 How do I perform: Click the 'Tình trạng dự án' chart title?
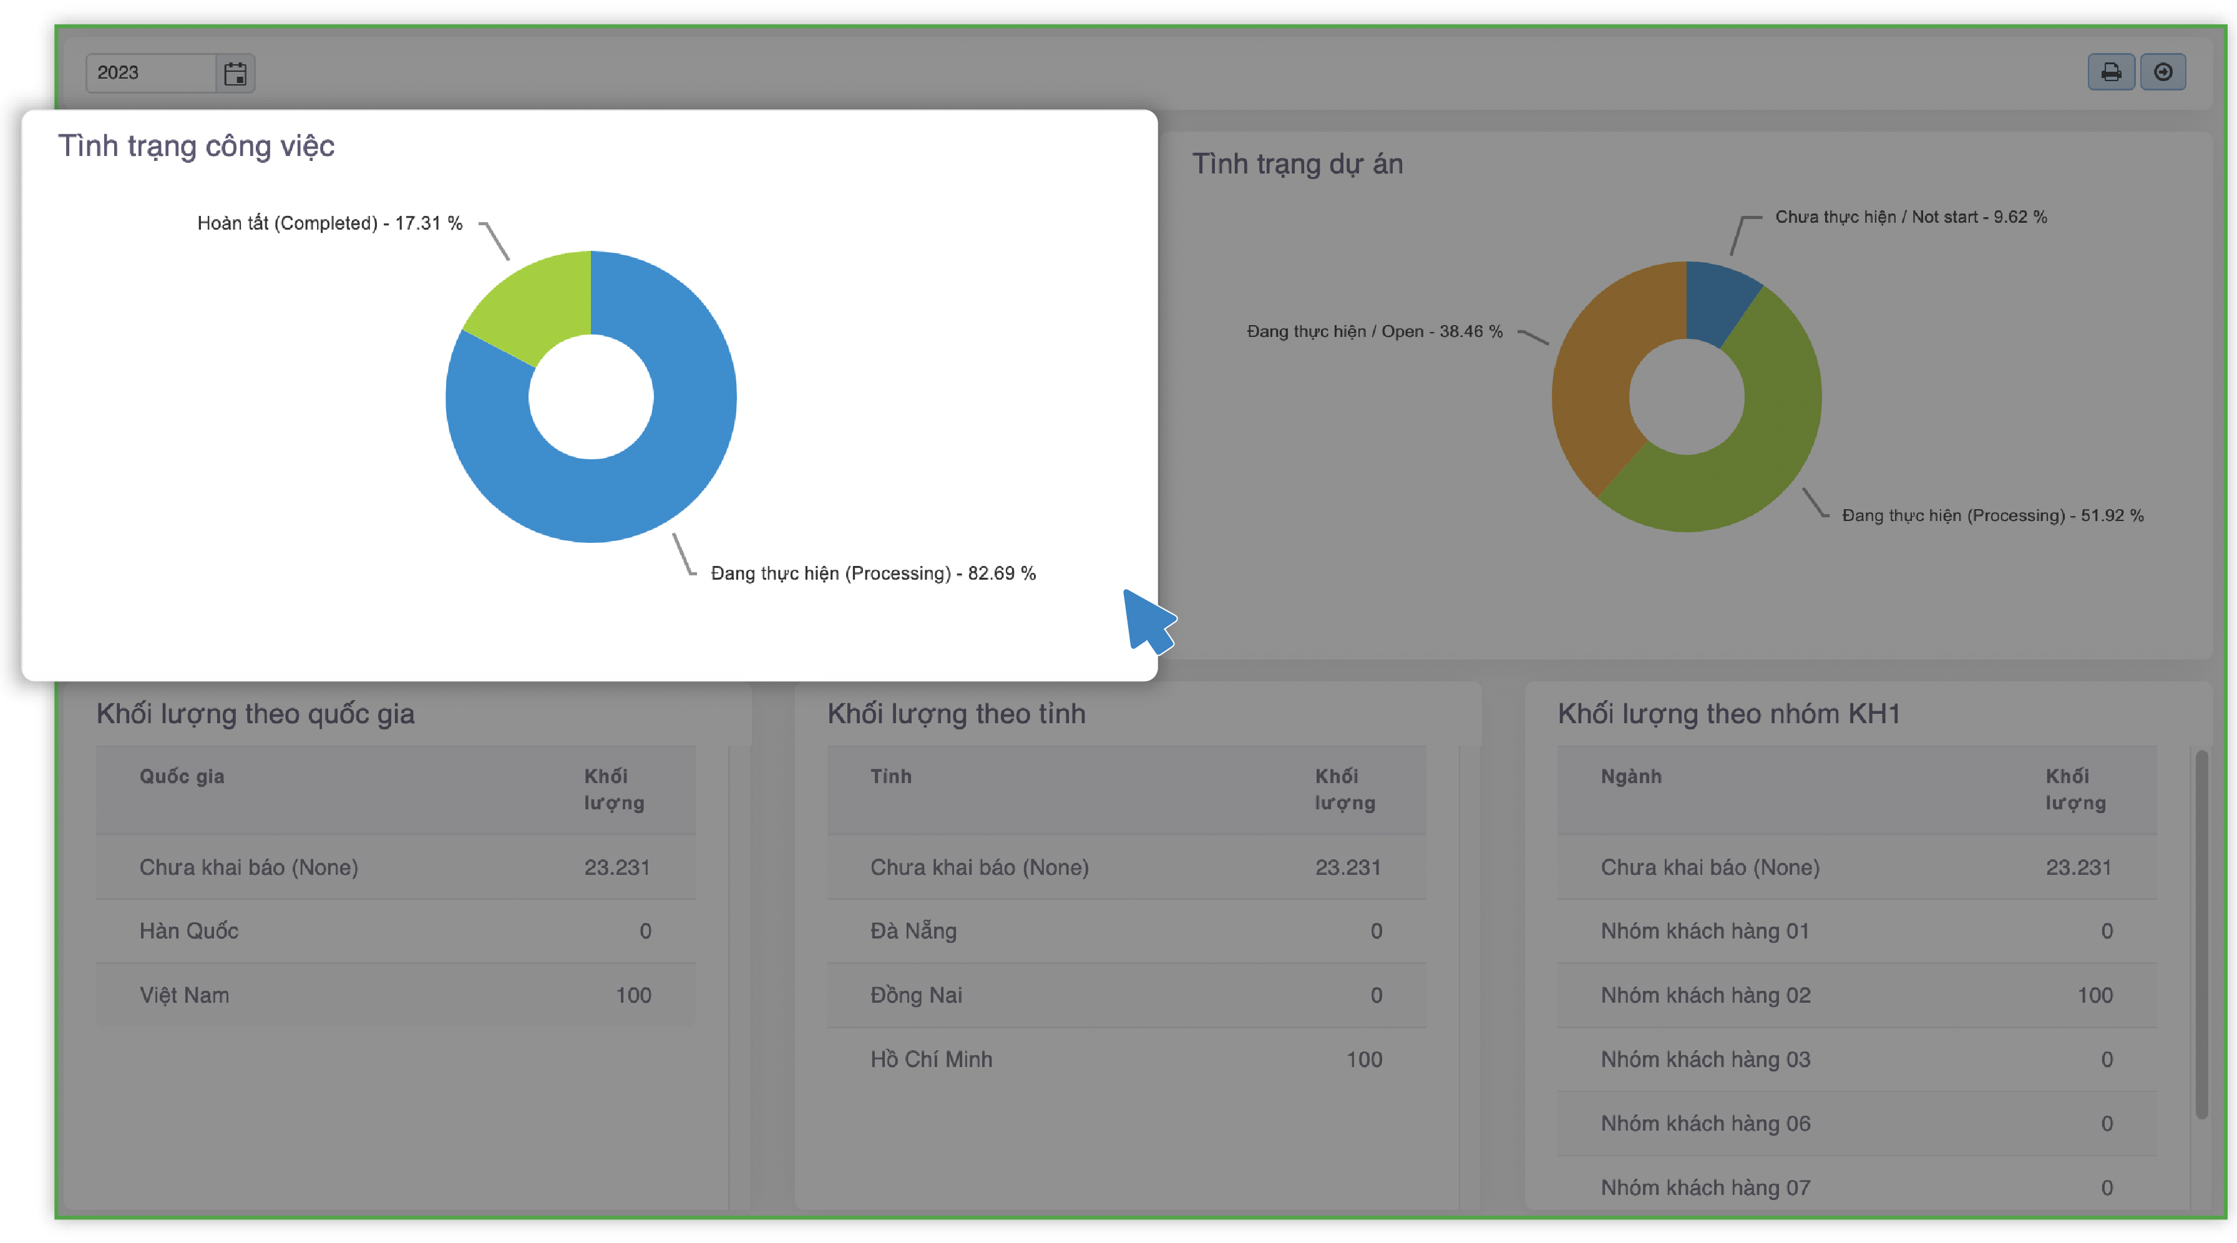click(x=1297, y=164)
